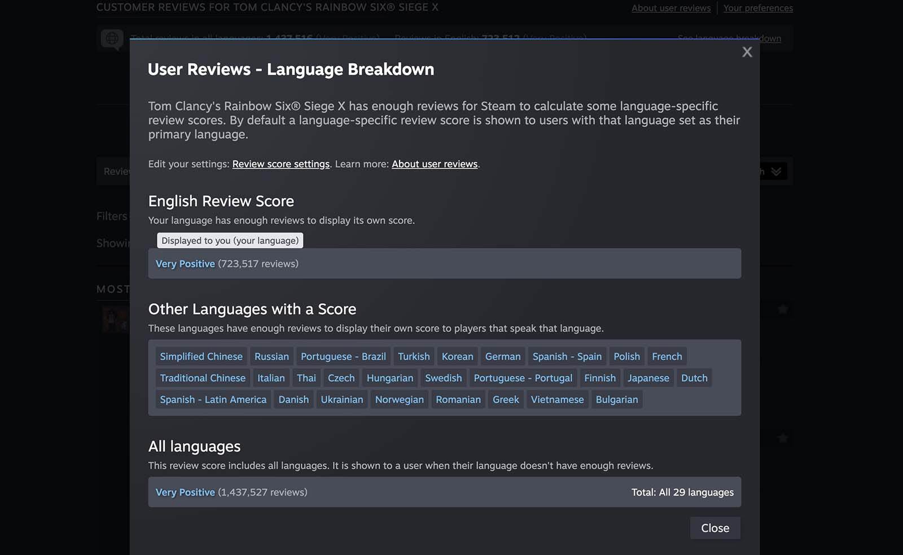Select Norwegian language tag
903x555 pixels.
399,399
